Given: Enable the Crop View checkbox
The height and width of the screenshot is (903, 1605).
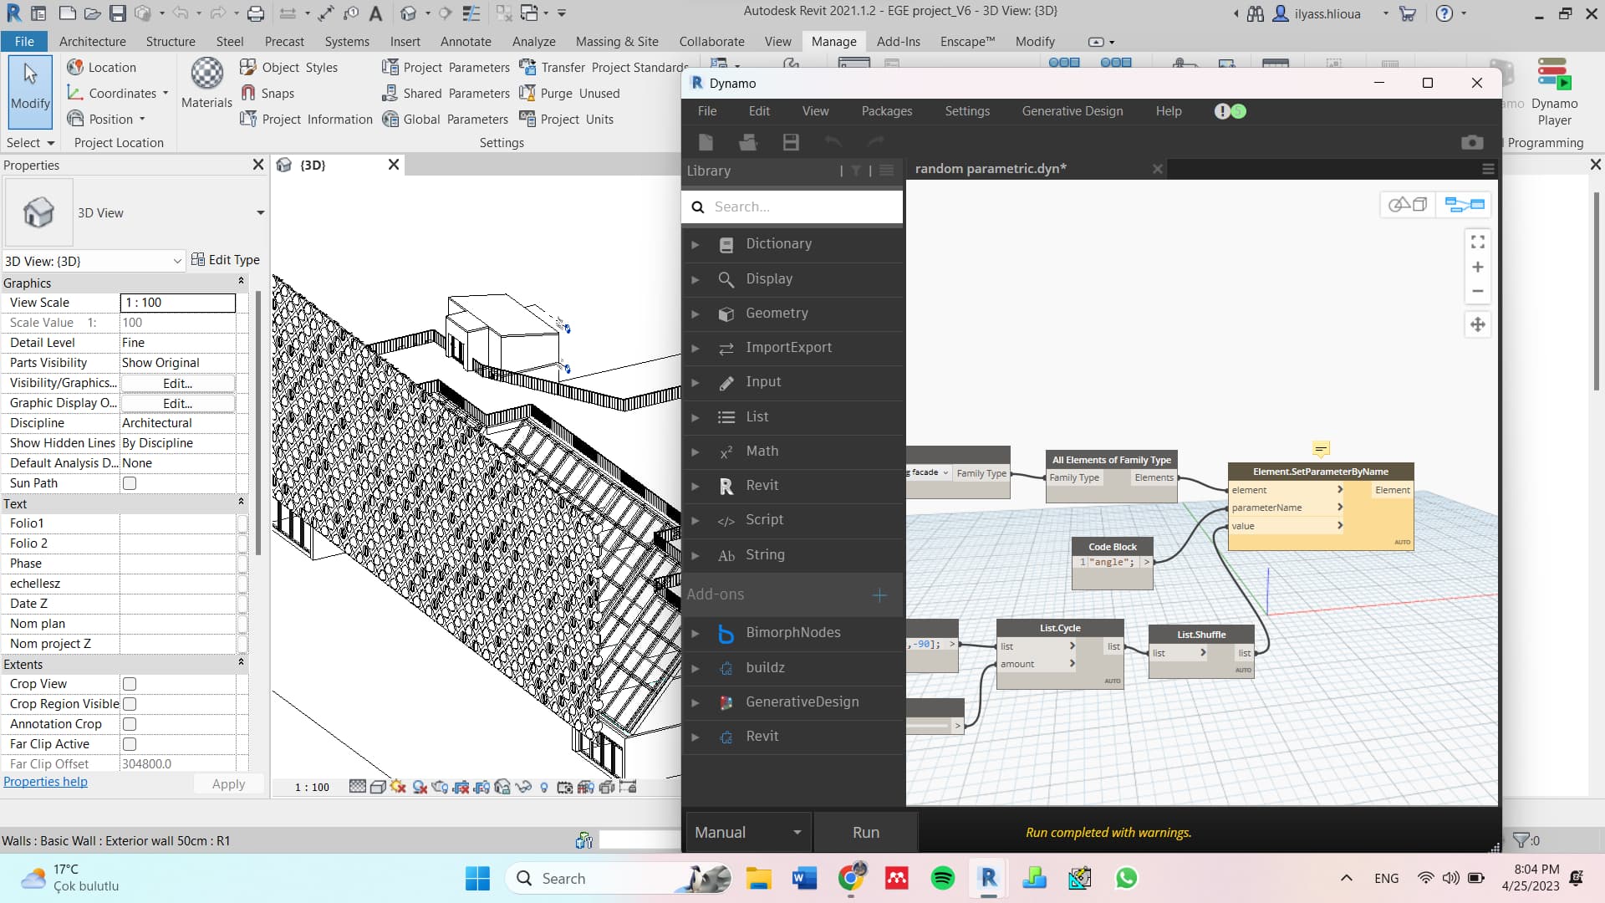Looking at the screenshot, I should pos(130,684).
